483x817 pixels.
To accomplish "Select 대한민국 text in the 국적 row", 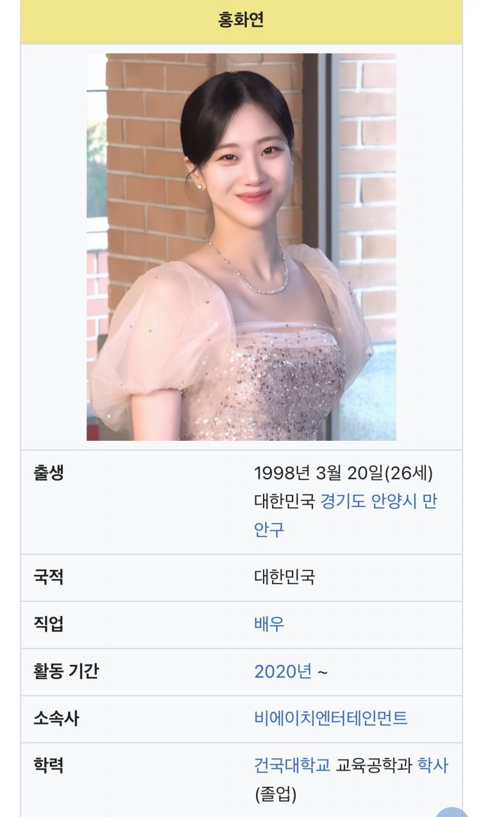I will (x=284, y=577).
